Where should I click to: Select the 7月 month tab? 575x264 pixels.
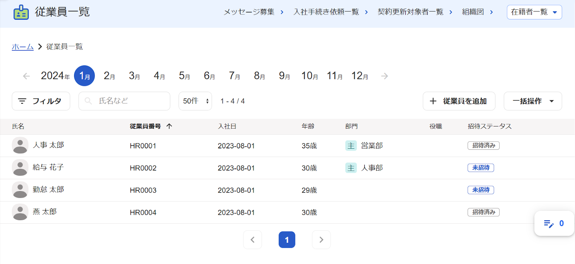[x=234, y=76]
